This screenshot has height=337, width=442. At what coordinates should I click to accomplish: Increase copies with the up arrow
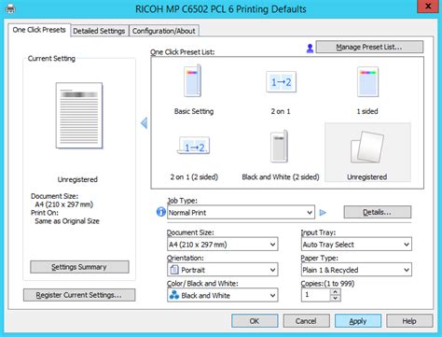click(x=335, y=292)
